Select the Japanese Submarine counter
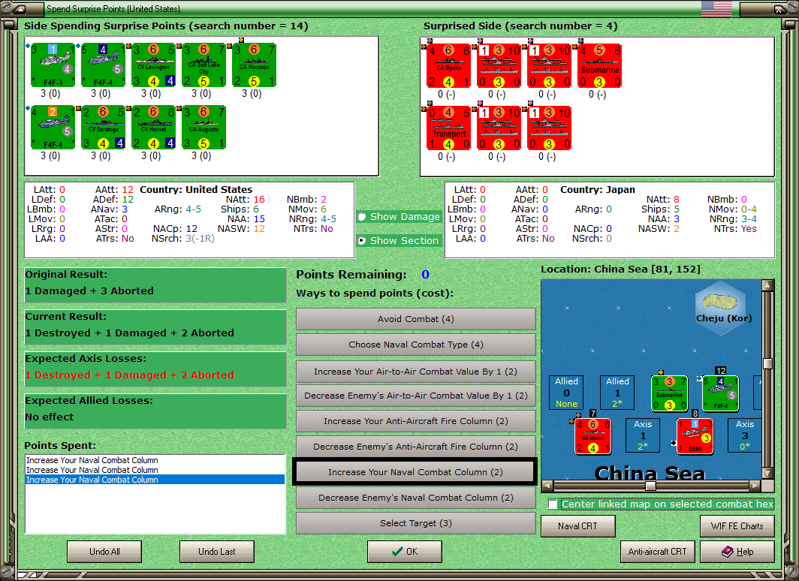 click(x=600, y=66)
